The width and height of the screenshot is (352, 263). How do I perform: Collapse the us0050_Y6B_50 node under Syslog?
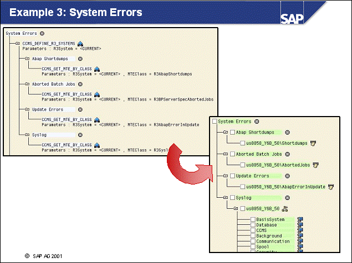click(236, 208)
